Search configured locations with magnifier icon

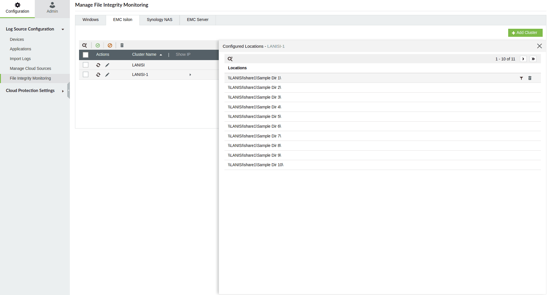tap(230, 59)
